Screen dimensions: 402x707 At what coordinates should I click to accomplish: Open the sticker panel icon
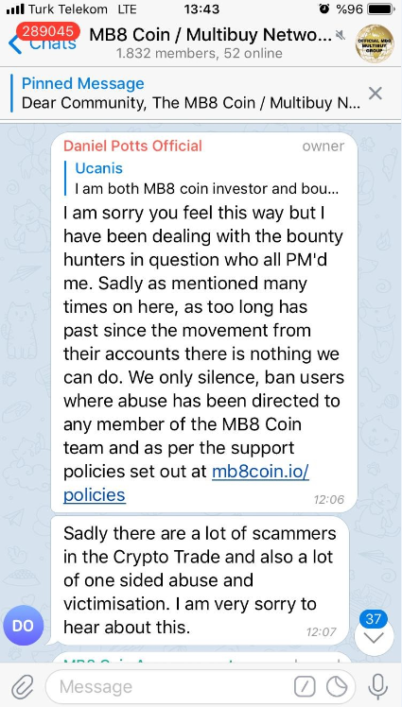pos(337,687)
